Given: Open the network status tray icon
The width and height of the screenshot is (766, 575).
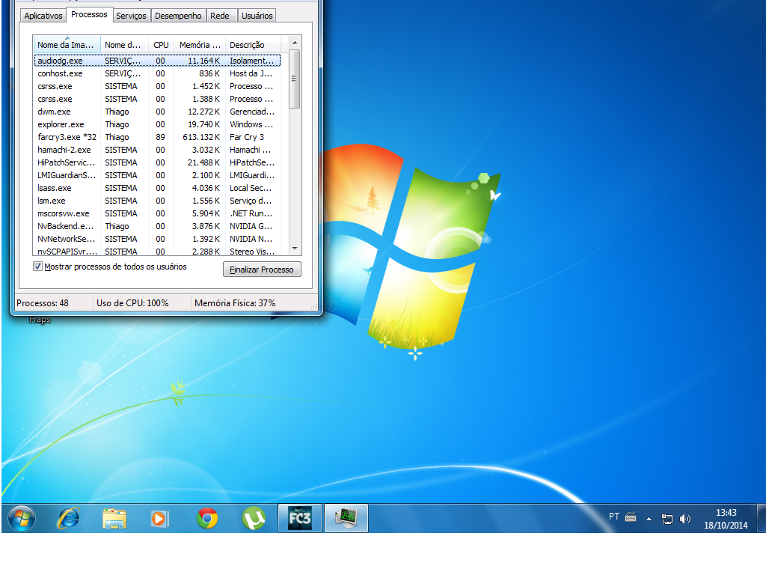Looking at the screenshot, I should 667,519.
